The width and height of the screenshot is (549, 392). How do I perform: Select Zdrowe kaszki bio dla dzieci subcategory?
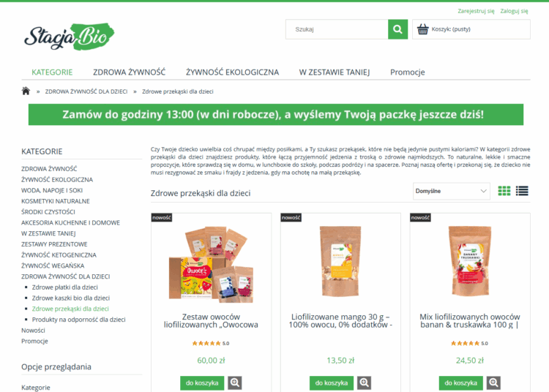pos(71,298)
